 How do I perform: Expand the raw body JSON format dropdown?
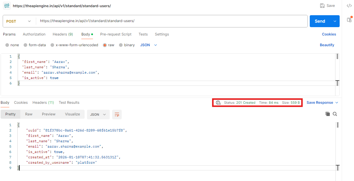[149, 45]
